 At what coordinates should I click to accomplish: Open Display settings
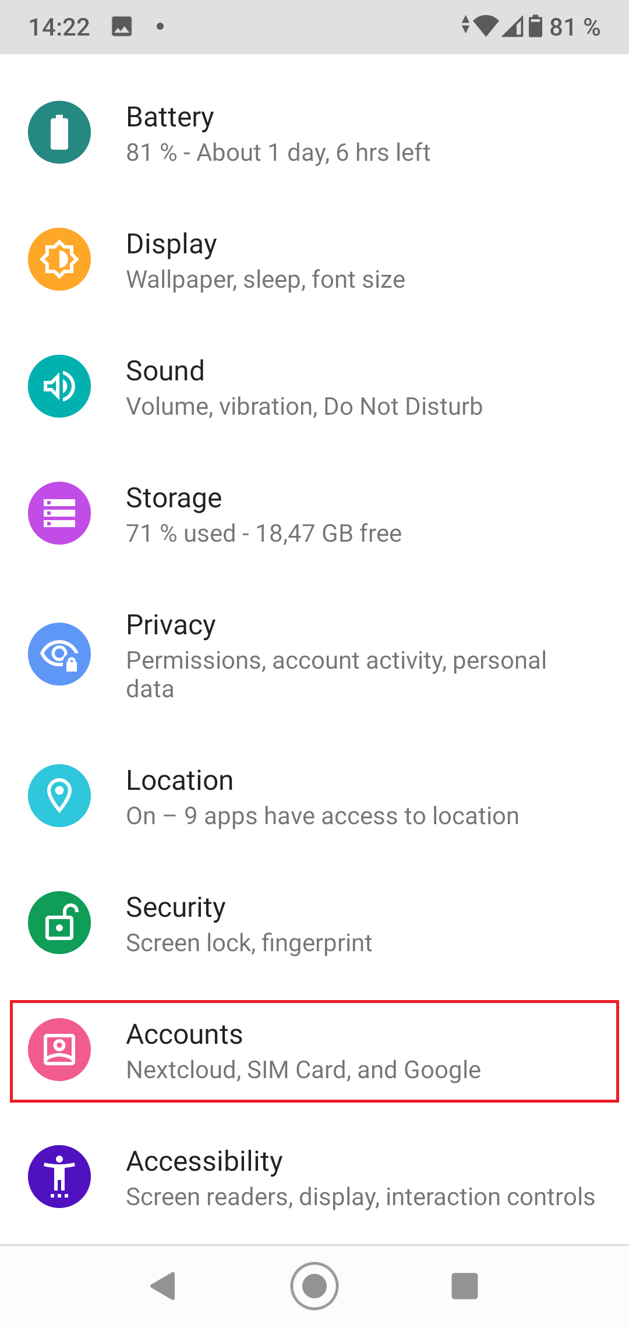pos(266,261)
